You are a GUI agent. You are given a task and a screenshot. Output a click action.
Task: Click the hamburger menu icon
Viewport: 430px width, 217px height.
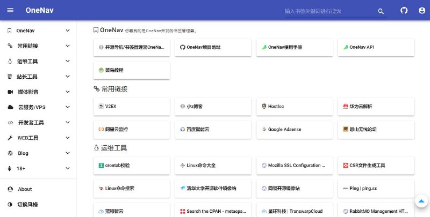(x=10, y=11)
